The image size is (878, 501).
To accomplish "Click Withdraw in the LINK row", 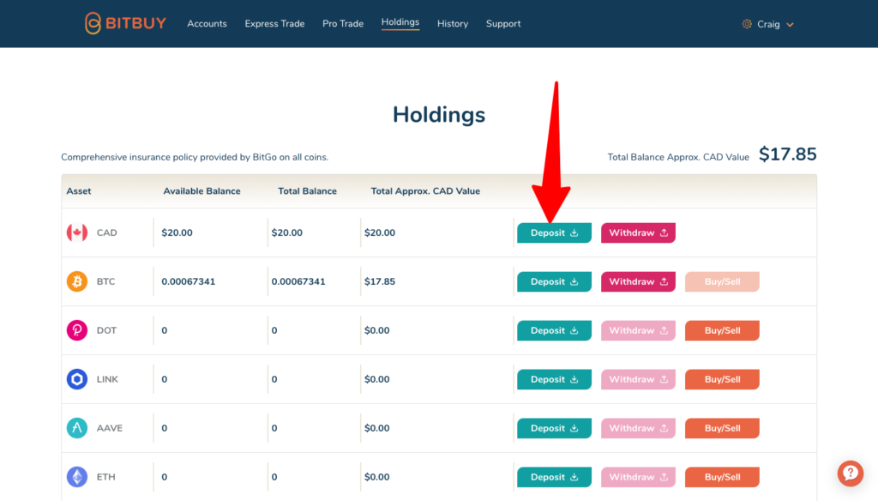I will click(x=638, y=379).
